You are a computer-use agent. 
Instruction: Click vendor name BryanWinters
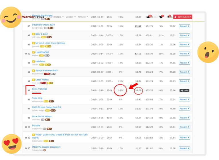(38, 74)
